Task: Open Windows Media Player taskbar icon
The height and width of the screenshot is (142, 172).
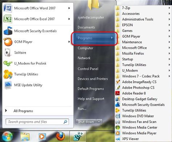Action: pos(42,137)
